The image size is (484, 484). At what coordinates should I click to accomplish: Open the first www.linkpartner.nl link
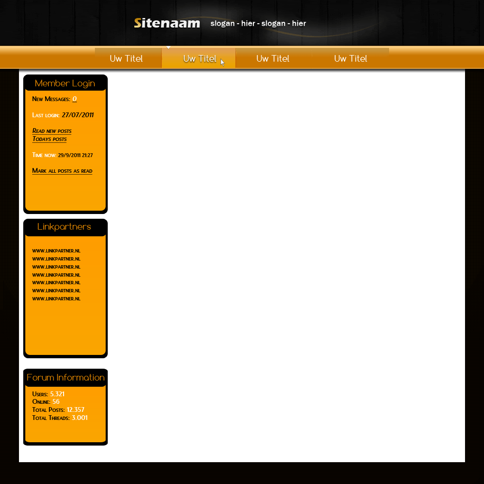pos(56,251)
